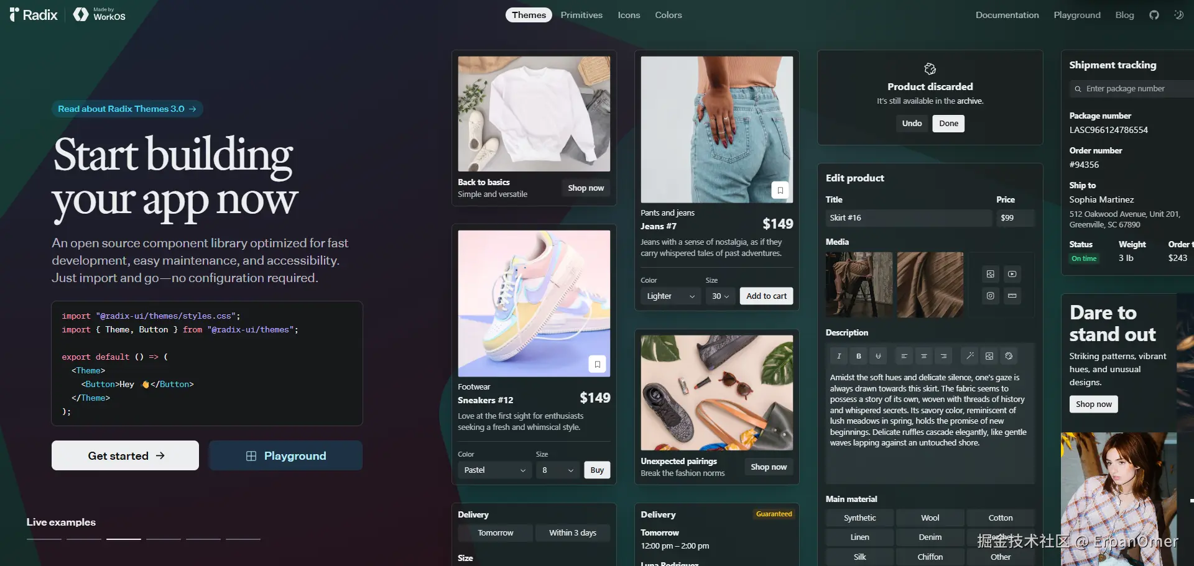
Task: Toggle Bold formatting in Description toolbar
Action: (x=859, y=356)
